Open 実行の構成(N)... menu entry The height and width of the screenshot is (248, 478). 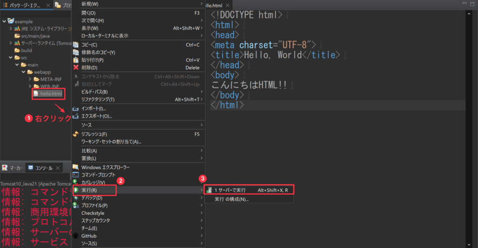231,199
